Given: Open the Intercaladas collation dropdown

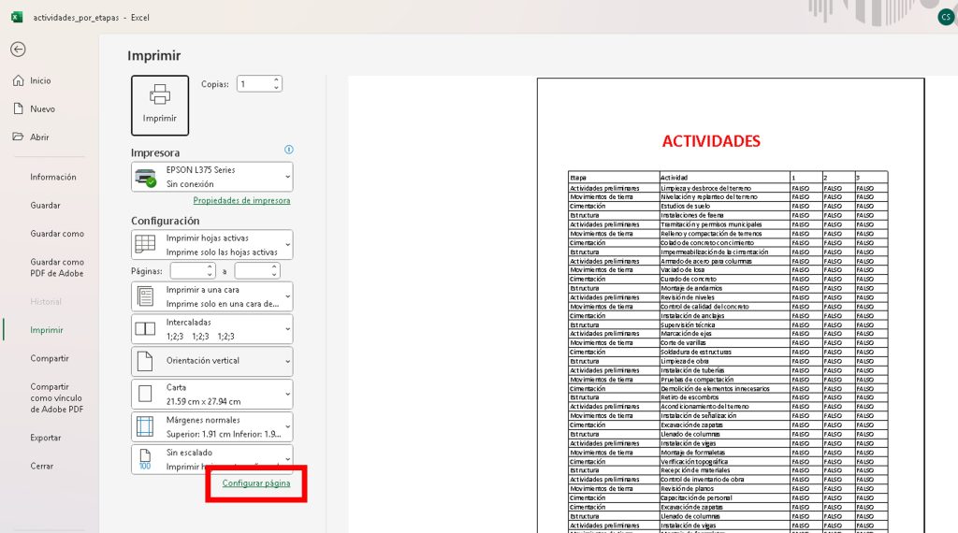Looking at the screenshot, I should pyautogui.click(x=211, y=329).
